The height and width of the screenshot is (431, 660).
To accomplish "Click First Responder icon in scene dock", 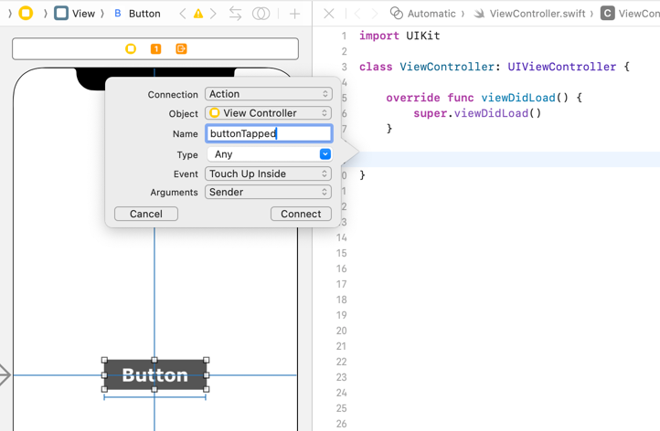I will [156, 48].
